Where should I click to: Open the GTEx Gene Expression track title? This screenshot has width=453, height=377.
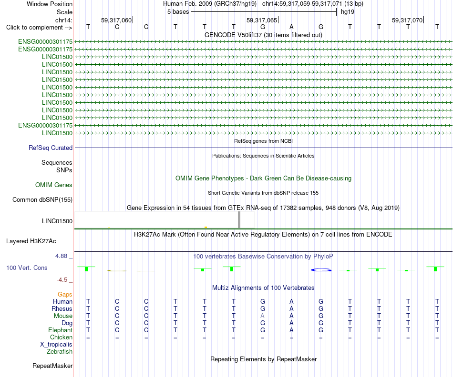[x=263, y=208]
